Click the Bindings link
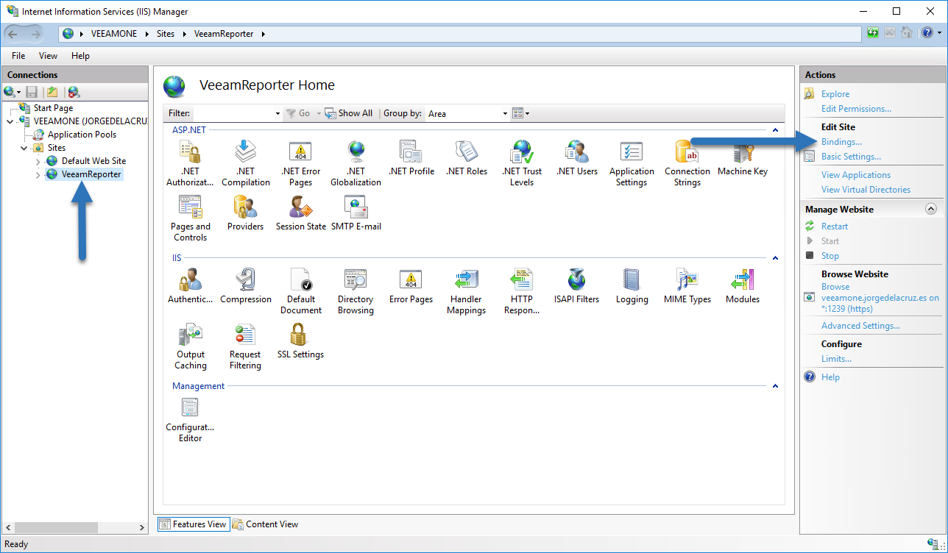 (x=841, y=142)
